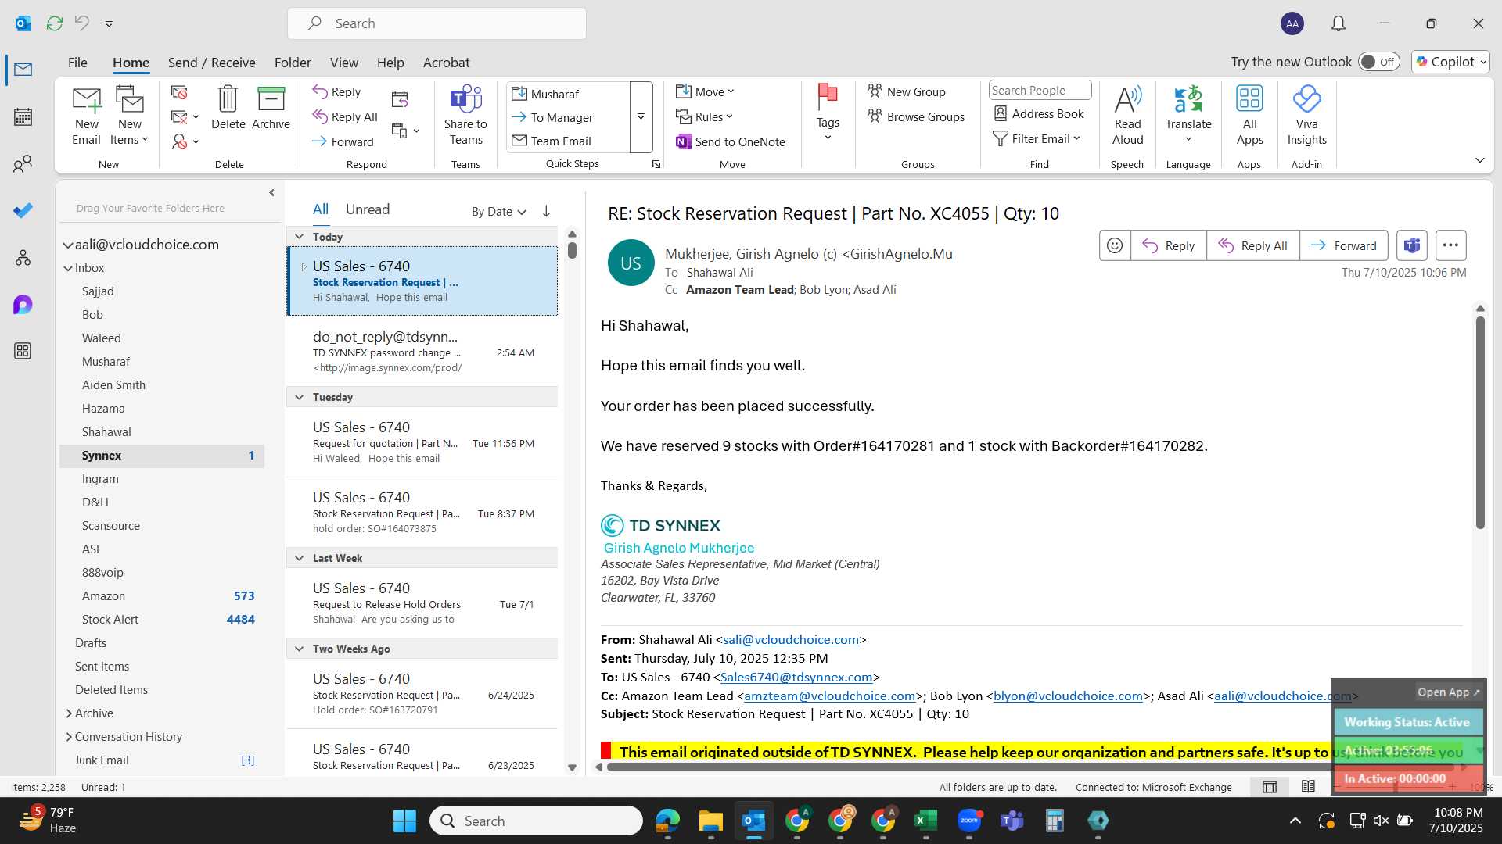The width and height of the screenshot is (1502, 844).
Task: Open the View tab
Action: [x=343, y=63]
